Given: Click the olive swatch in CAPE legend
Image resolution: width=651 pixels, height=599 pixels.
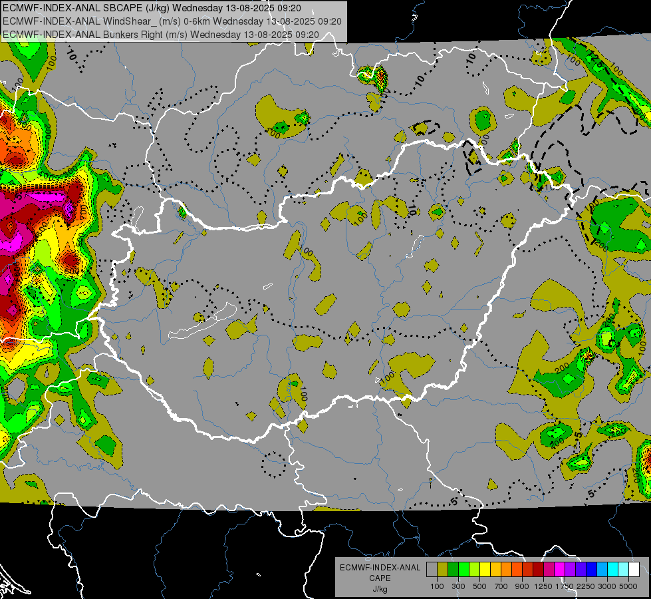Looking at the screenshot, I should tap(442, 569).
